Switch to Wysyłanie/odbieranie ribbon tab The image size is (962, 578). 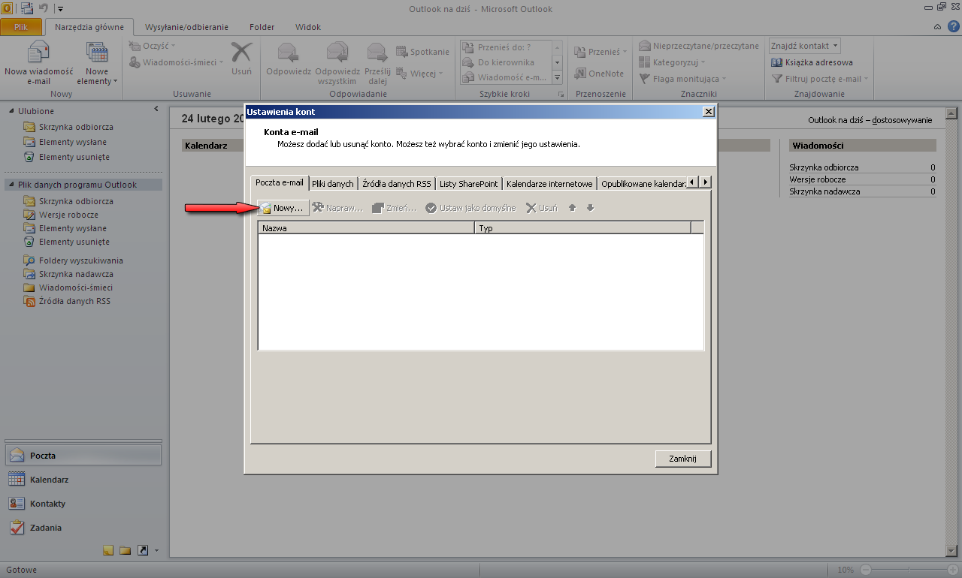tap(186, 27)
